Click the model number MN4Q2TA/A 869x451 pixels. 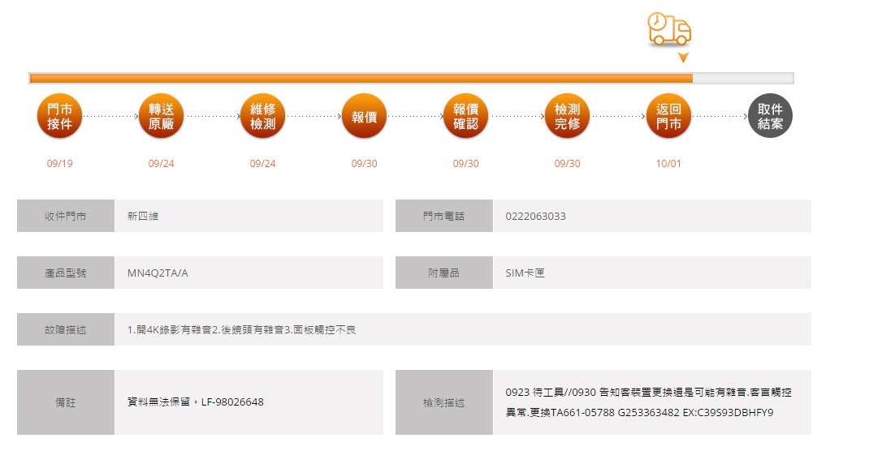(x=158, y=273)
